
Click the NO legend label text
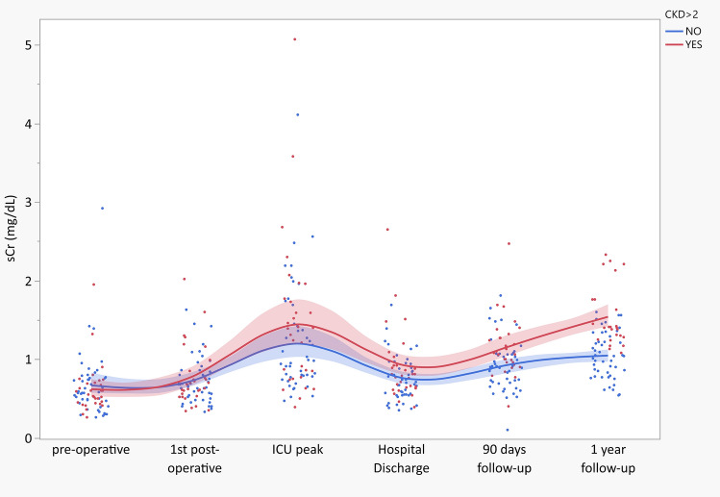click(690, 30)
